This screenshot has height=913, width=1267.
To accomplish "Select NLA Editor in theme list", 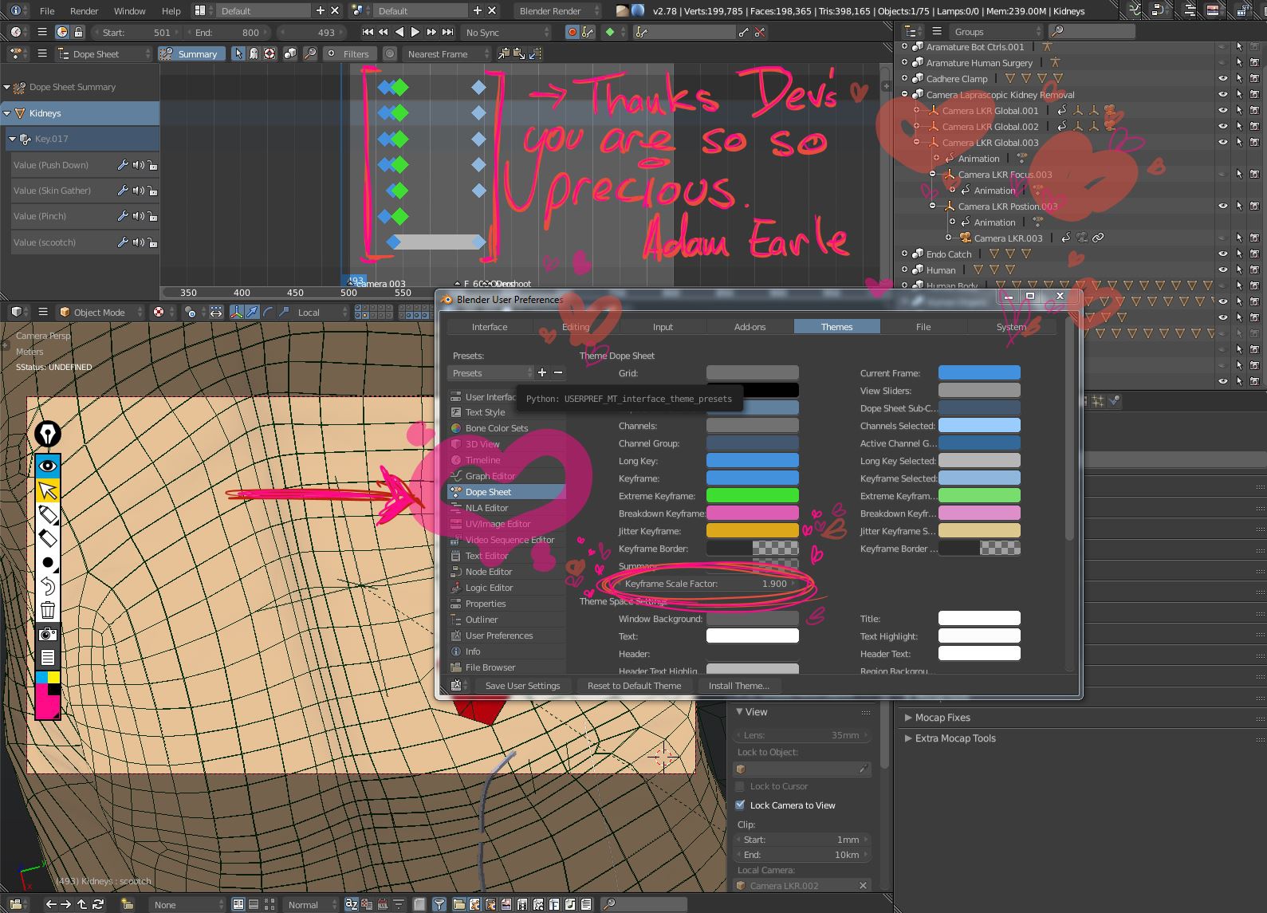I will (506, 508).
